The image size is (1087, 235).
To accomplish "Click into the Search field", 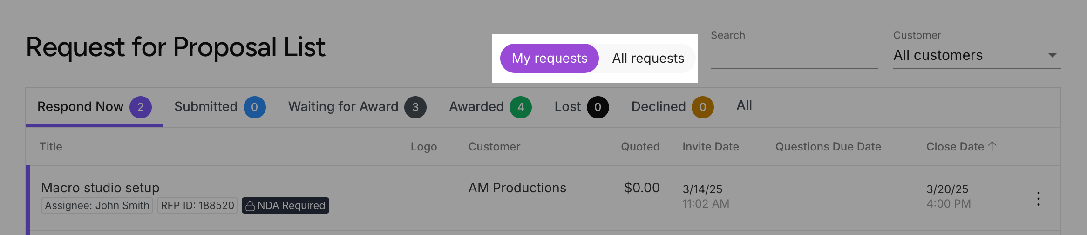I will coord(794,56).
